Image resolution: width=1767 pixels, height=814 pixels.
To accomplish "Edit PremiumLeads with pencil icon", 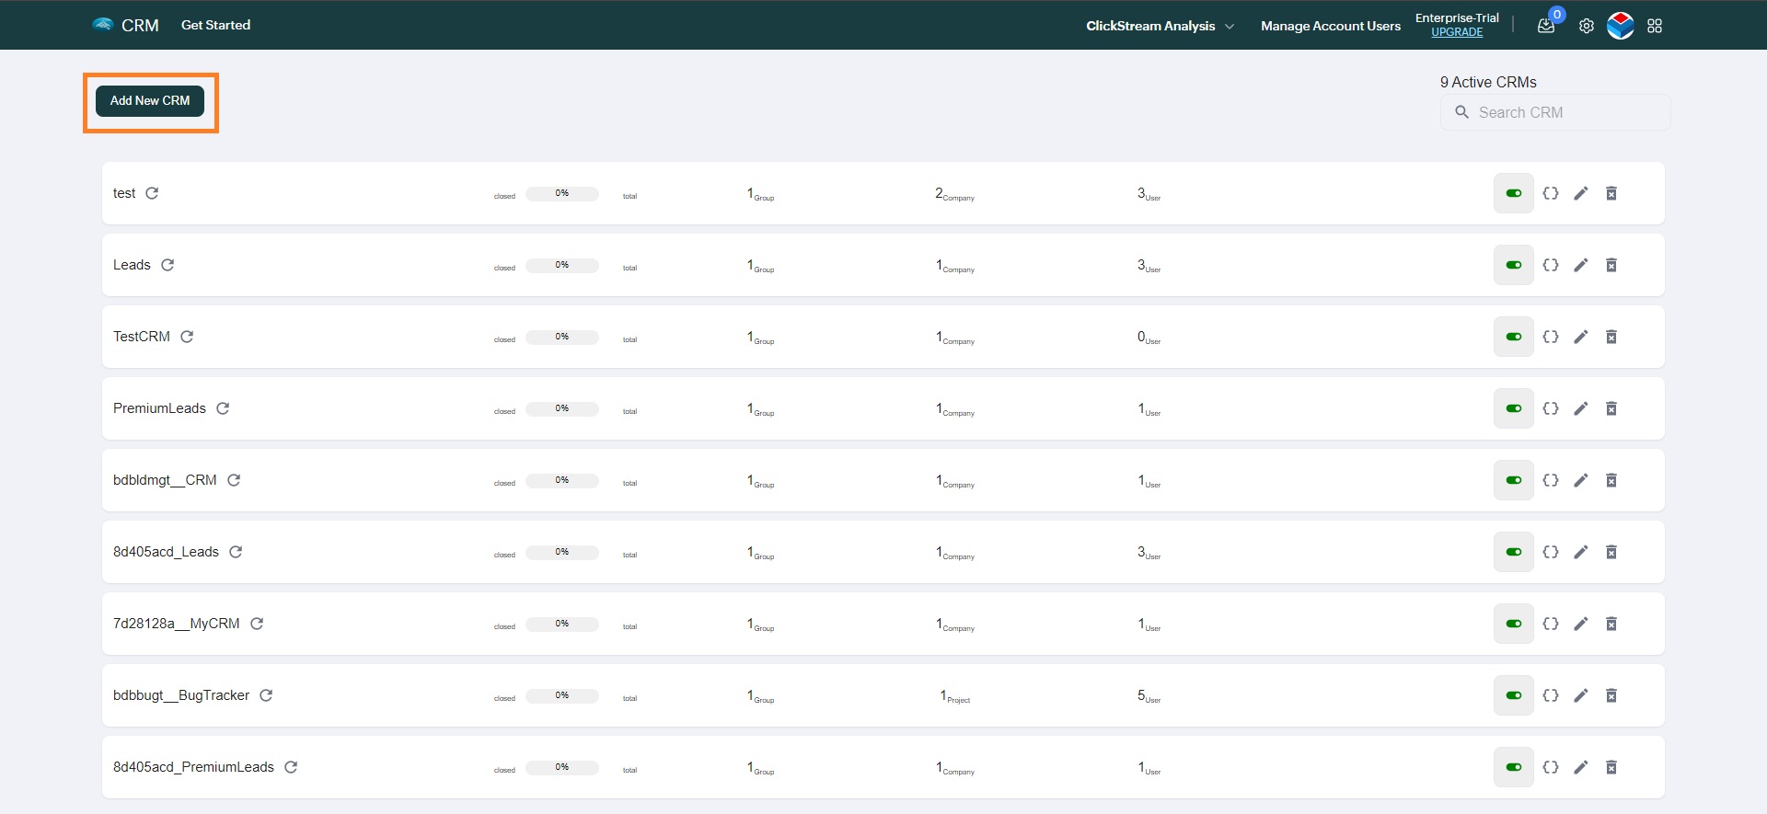I will pyautogui.click(x=1581, y=408).
